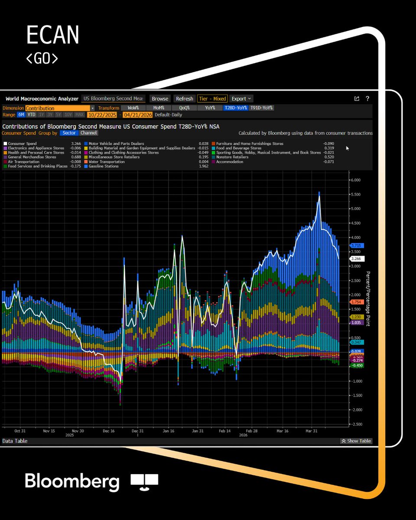416x520 pixels.
Task: Click the teal 0.347 axis value tag
Action: pos(357,342)
